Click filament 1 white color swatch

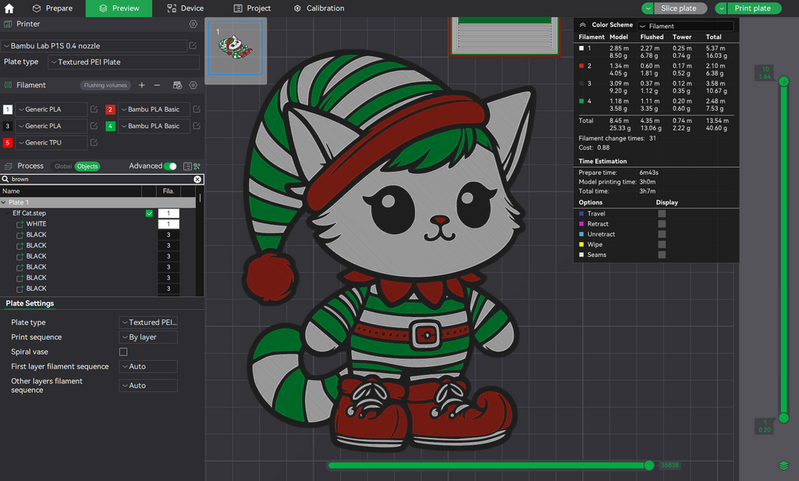8,109
